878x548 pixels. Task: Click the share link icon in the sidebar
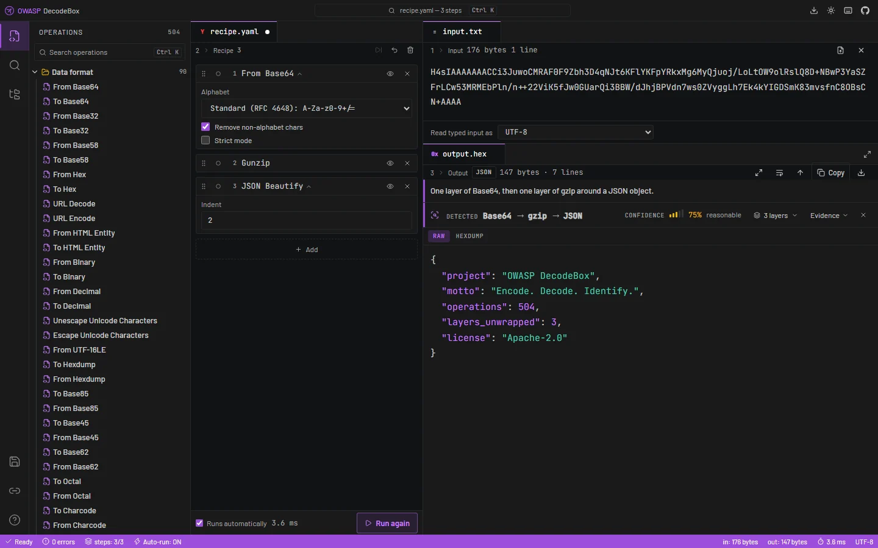coord(15,491)
